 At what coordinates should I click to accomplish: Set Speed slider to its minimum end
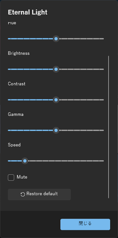8,161
